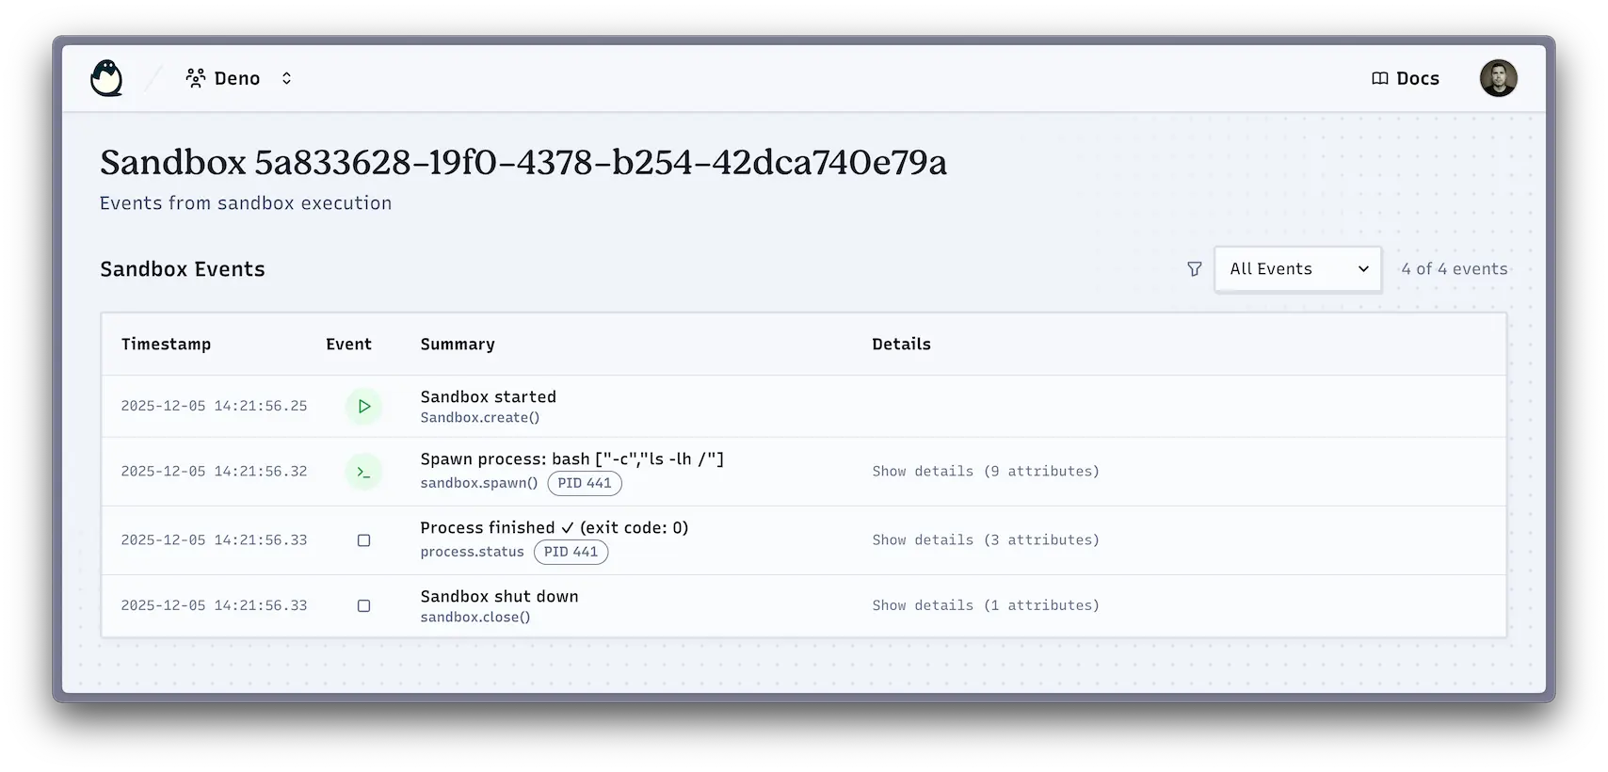This screenshot has height=772, width=1608.
Task: Open the All Events filter dropdown
Action: (x=1297, y=268)
